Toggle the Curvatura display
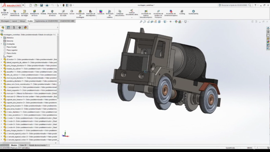The height and width of the screenshot is (152, 270). pyautogui.click(x=101, y=12)
